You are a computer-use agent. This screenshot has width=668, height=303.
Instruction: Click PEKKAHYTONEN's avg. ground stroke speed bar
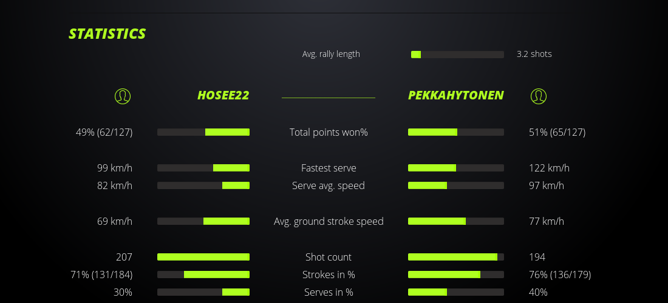pos(455,221)
